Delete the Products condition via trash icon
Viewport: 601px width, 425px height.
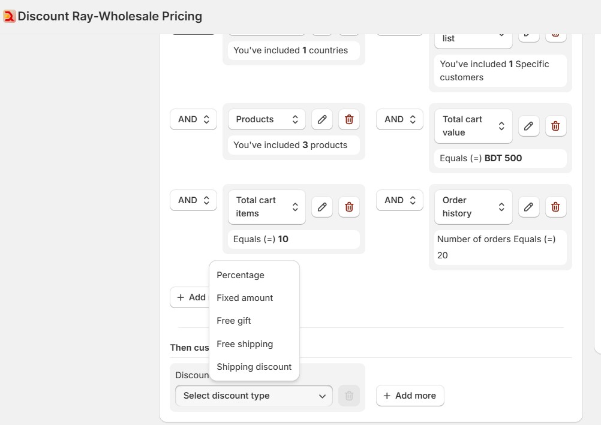[x=349, y=119]
